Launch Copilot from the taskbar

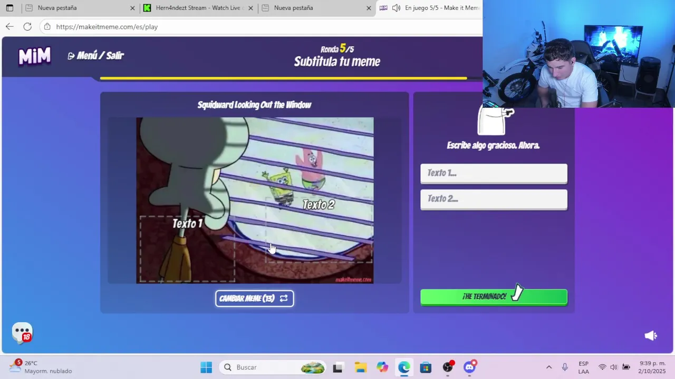(382, 367)
